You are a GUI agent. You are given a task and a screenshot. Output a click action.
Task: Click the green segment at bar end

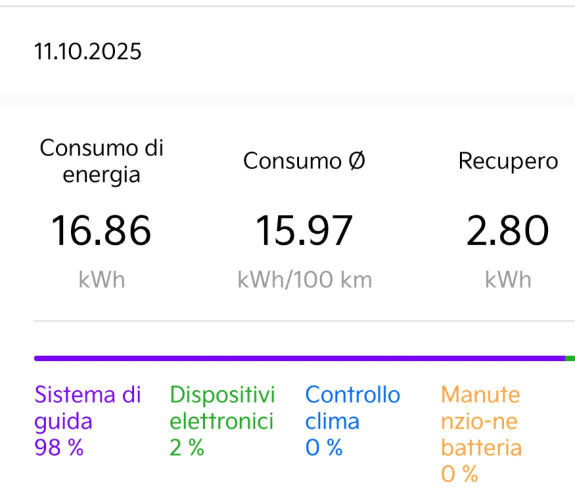570,358
